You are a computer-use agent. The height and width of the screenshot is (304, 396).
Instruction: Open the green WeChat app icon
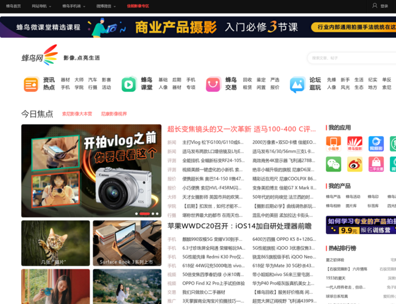click(x=333, y=164)
